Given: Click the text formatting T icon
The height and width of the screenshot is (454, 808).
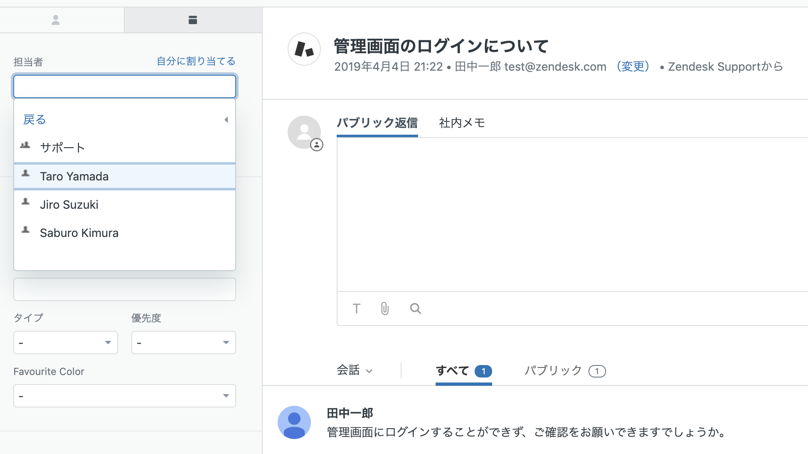Looking at the screenshot, I should coord(356,308).
